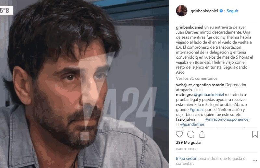Open the three-dot more options menu
This screenshot has width=260, height=168.
click(255, 161)
